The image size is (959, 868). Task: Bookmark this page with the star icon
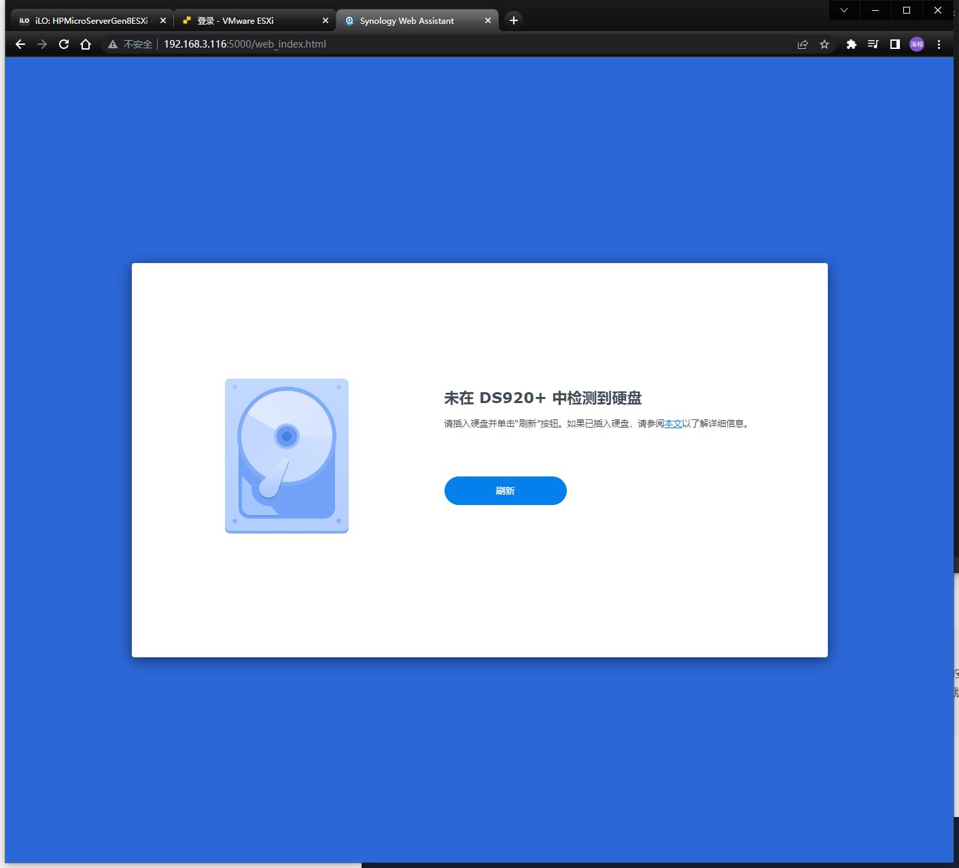click(824, 44)
